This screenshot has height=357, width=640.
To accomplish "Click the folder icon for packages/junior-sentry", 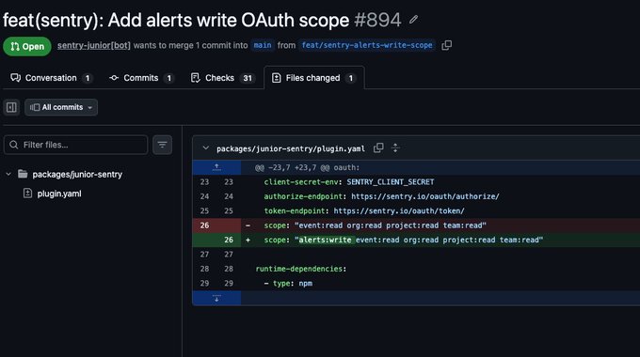I will [23, 174].
